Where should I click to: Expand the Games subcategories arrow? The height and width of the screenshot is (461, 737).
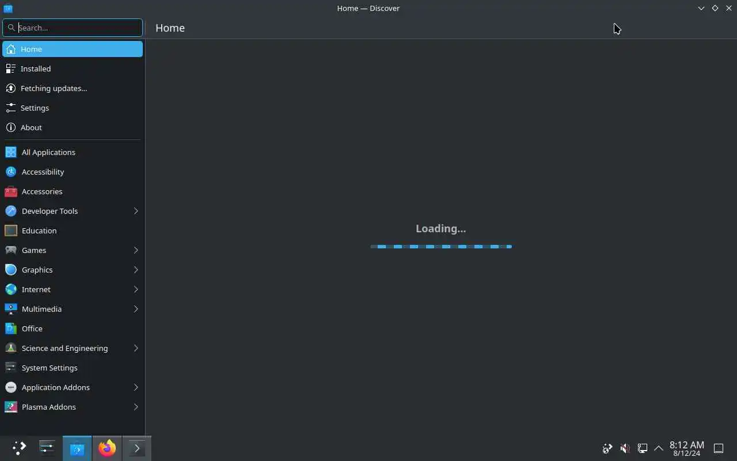(x=136, y=250)
